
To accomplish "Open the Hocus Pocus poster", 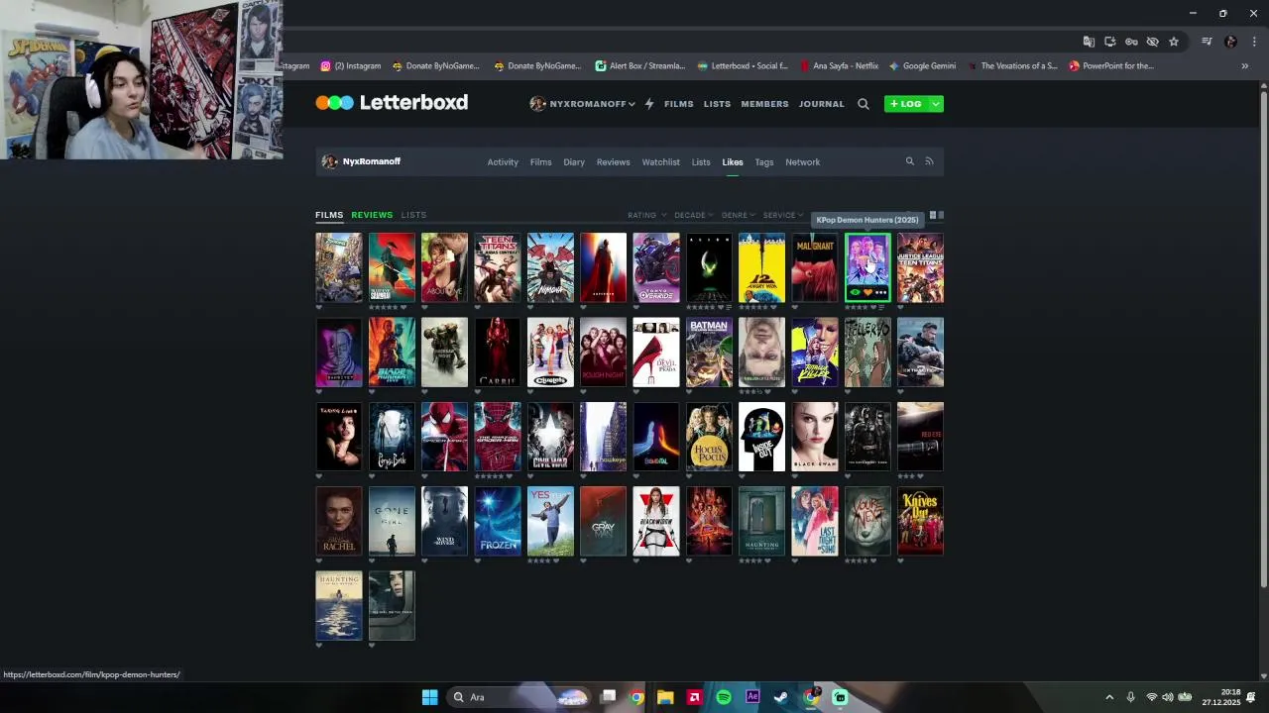I will coord(709,437).
